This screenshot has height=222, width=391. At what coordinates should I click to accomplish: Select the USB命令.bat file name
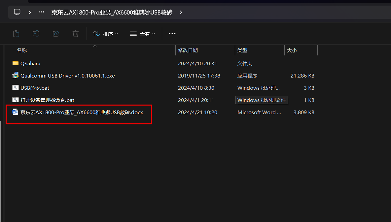pos(35,88)
